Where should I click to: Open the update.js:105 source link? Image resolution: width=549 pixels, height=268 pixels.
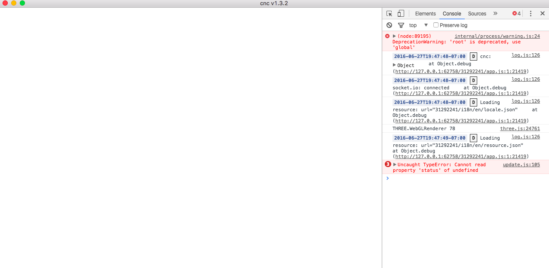click(x=521, y=164)
